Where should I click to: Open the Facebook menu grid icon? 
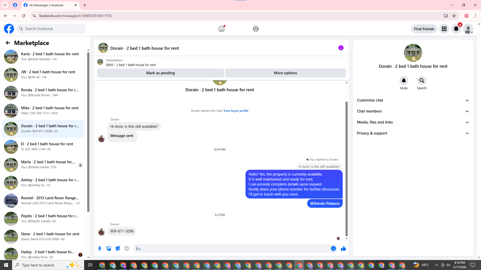tap(444, 29)
